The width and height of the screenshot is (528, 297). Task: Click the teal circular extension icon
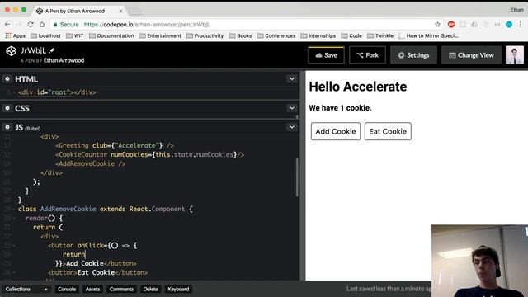pyautogui.click(x=509, y=24)
